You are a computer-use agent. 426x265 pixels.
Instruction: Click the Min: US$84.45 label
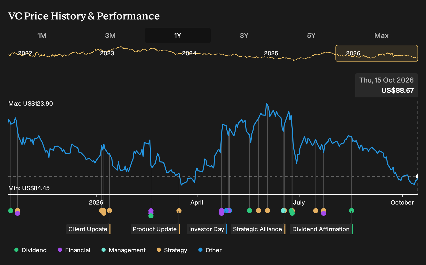[29, 188]
